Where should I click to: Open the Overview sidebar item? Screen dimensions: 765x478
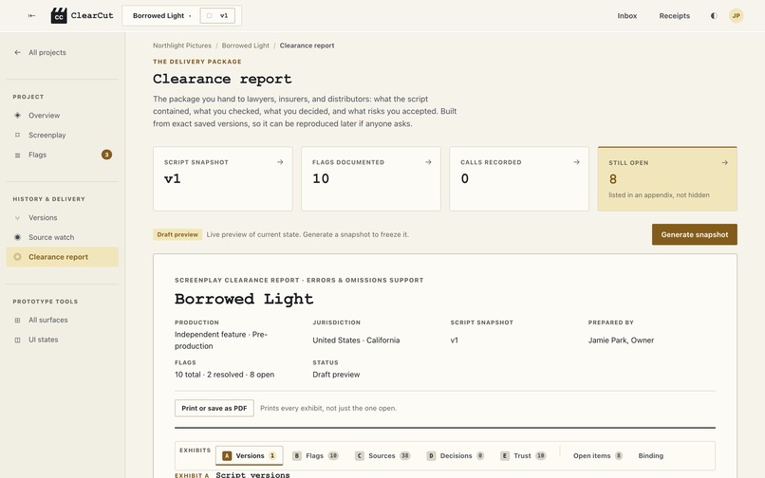point(63,115)
